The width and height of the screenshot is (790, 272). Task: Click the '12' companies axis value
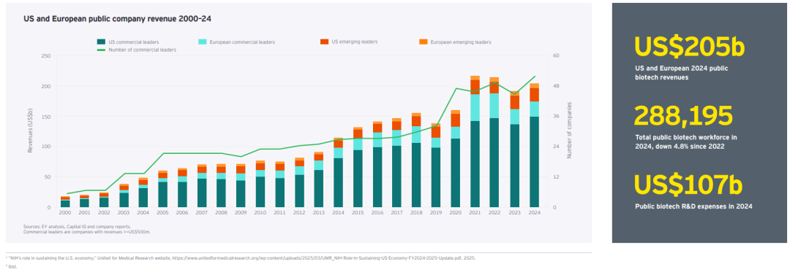tap(556, 176)
